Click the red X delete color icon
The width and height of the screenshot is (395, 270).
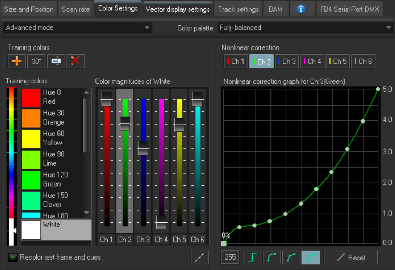click(x=75, y=61)
